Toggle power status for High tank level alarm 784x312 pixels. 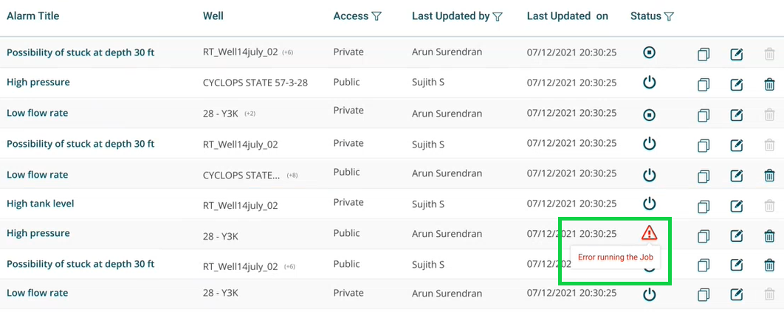(649, 203)
